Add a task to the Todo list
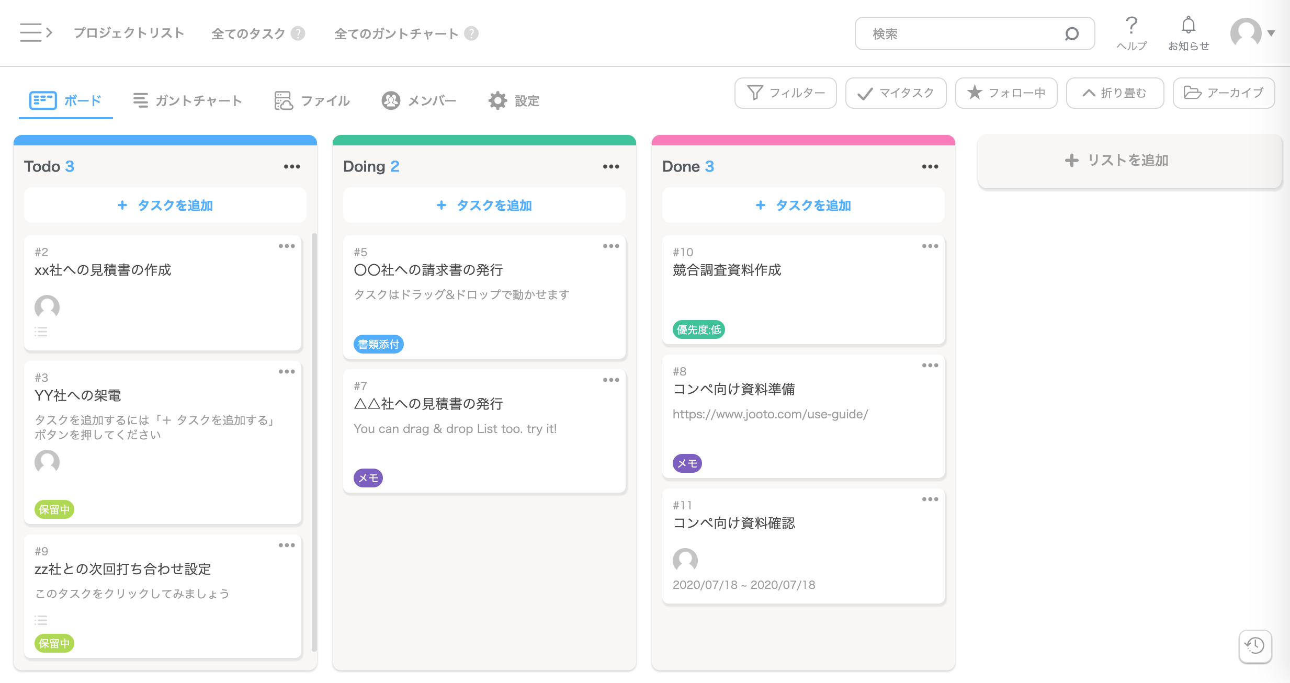Image resolution: width=1290 pixels, height=683 pixels. click(x=165, y=205)
